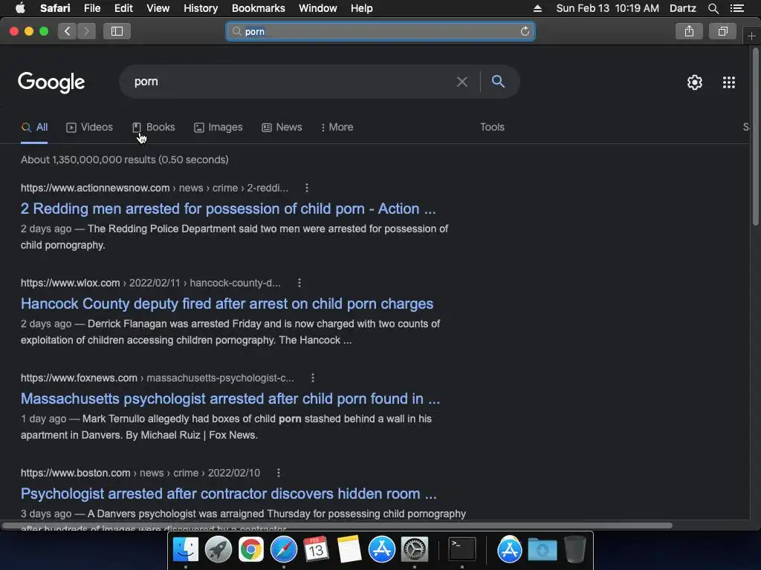Click the date and time in menu bar

[608, 8]
